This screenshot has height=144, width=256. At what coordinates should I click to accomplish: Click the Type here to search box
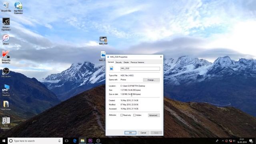tap(35, 141)
